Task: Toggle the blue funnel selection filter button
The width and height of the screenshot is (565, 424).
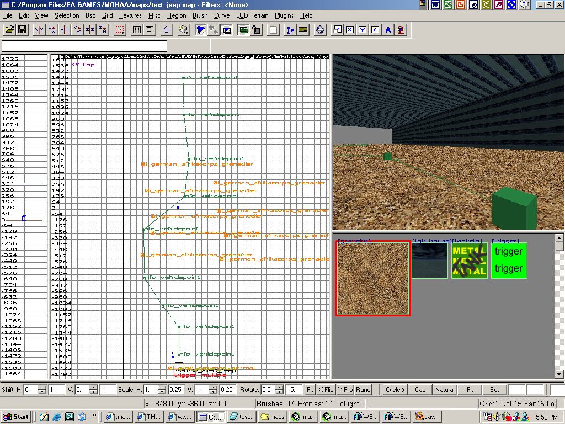Action: tap(201, 29)
